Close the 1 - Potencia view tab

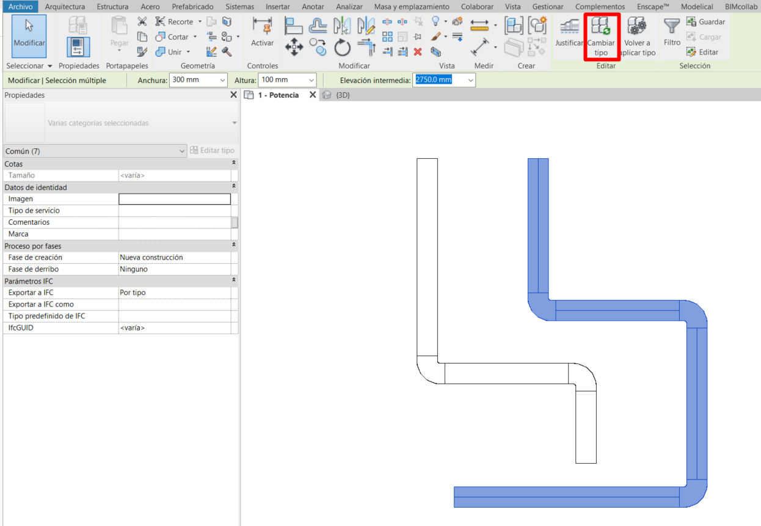313,95
